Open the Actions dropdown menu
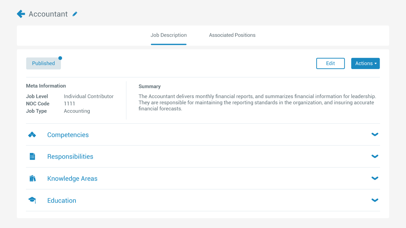The image size is (406, 228). point(365,63)
